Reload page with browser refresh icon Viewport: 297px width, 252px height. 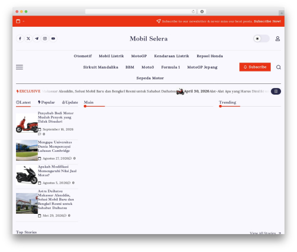click(193, 11)
